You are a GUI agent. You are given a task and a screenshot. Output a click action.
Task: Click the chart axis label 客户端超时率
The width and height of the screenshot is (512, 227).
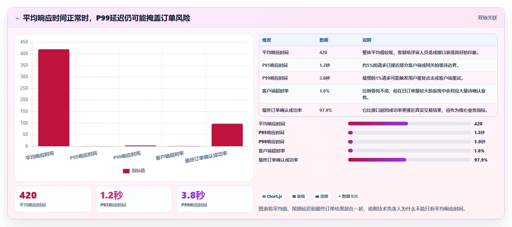tap(170, 156)
